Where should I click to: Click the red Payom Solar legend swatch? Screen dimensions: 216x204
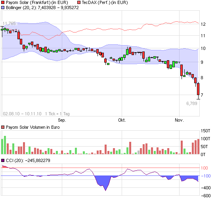click(x=3, y=3)
